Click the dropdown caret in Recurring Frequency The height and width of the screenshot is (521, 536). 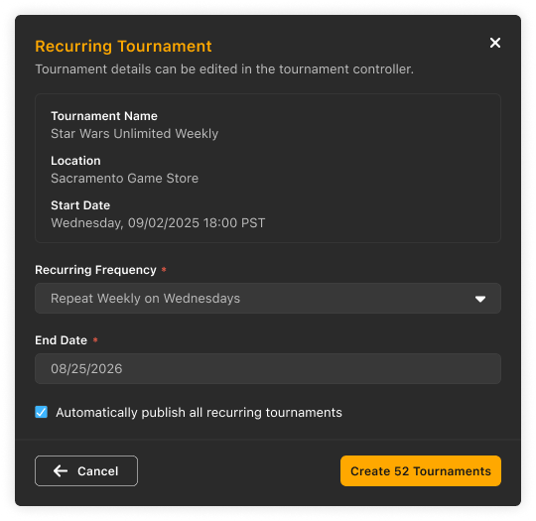coord(480,299)
